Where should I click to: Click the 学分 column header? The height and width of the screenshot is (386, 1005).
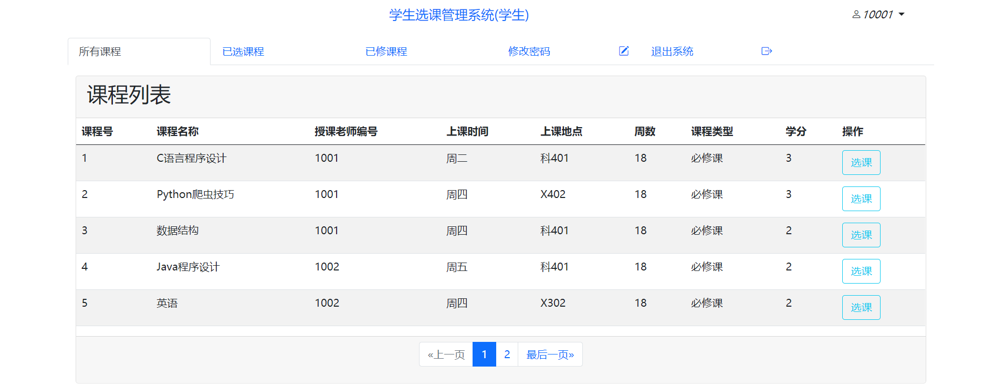pyautogui.click(x=796, y=131)
